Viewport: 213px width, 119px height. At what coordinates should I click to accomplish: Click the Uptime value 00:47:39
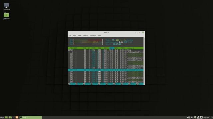(x=117, y=44)
